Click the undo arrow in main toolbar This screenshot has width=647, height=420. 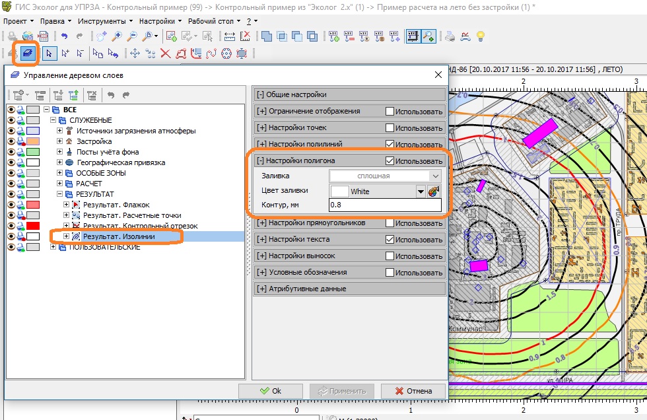click(64, 36)
